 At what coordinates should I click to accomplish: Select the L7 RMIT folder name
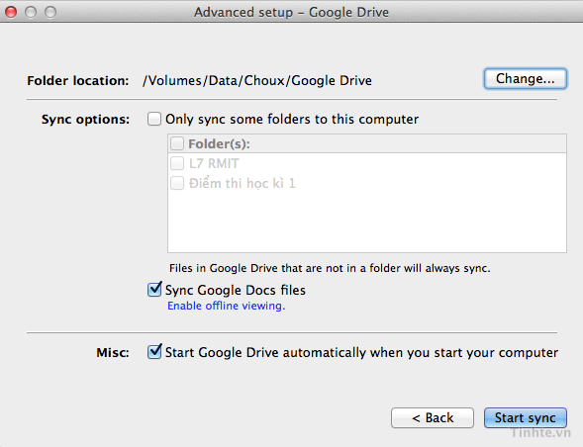(214, 163)
